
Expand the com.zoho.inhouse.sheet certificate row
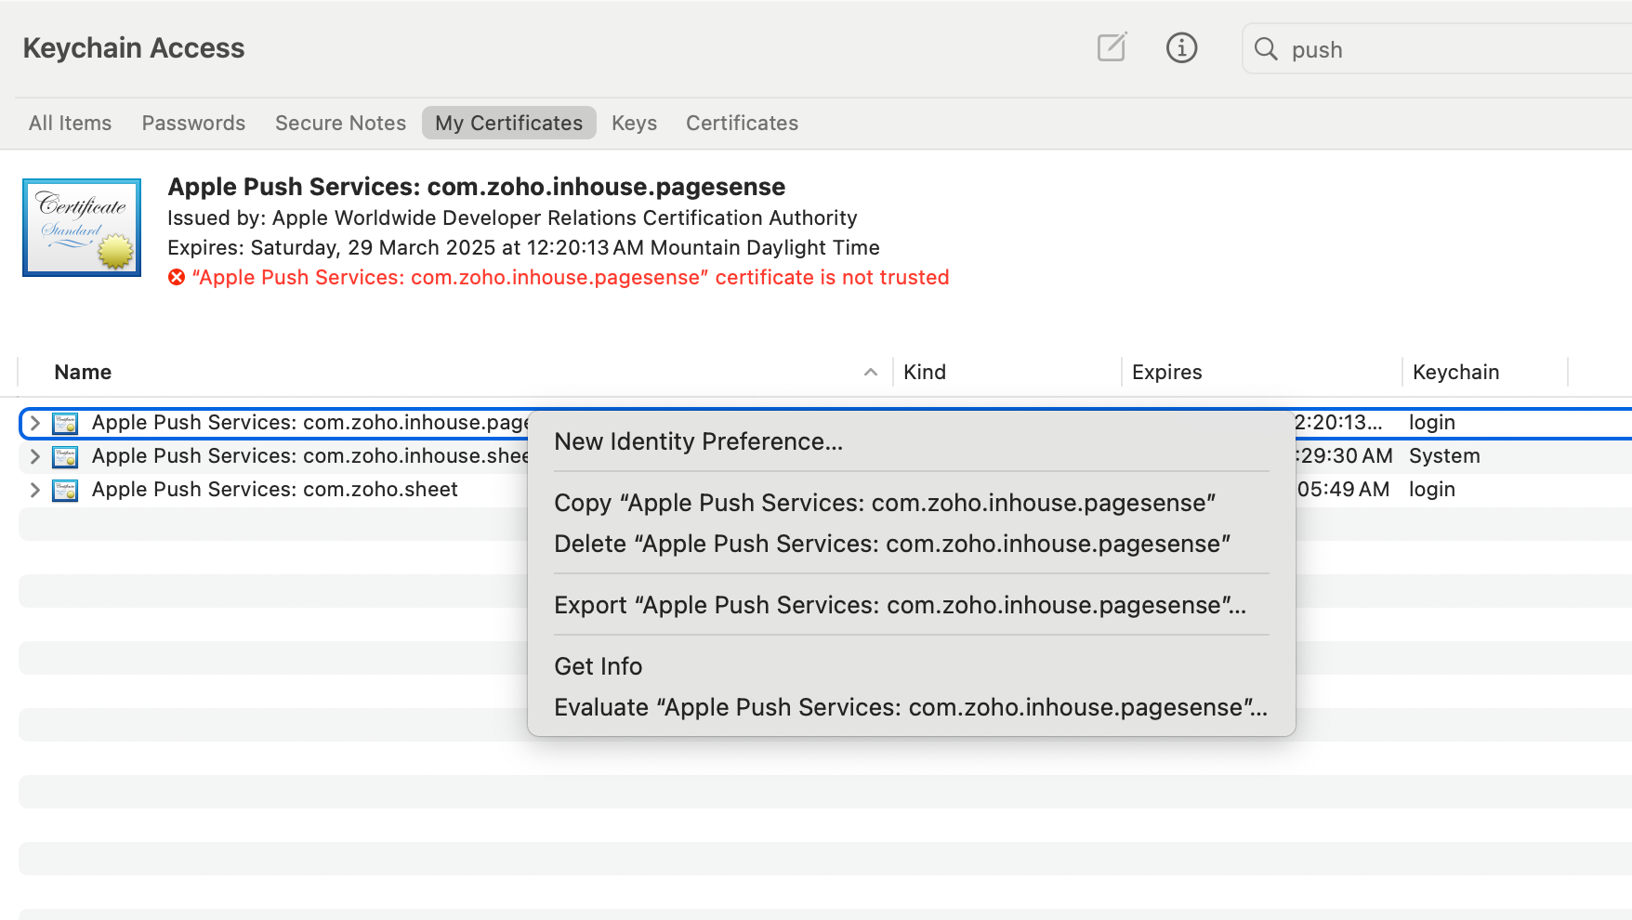[34, 457]
